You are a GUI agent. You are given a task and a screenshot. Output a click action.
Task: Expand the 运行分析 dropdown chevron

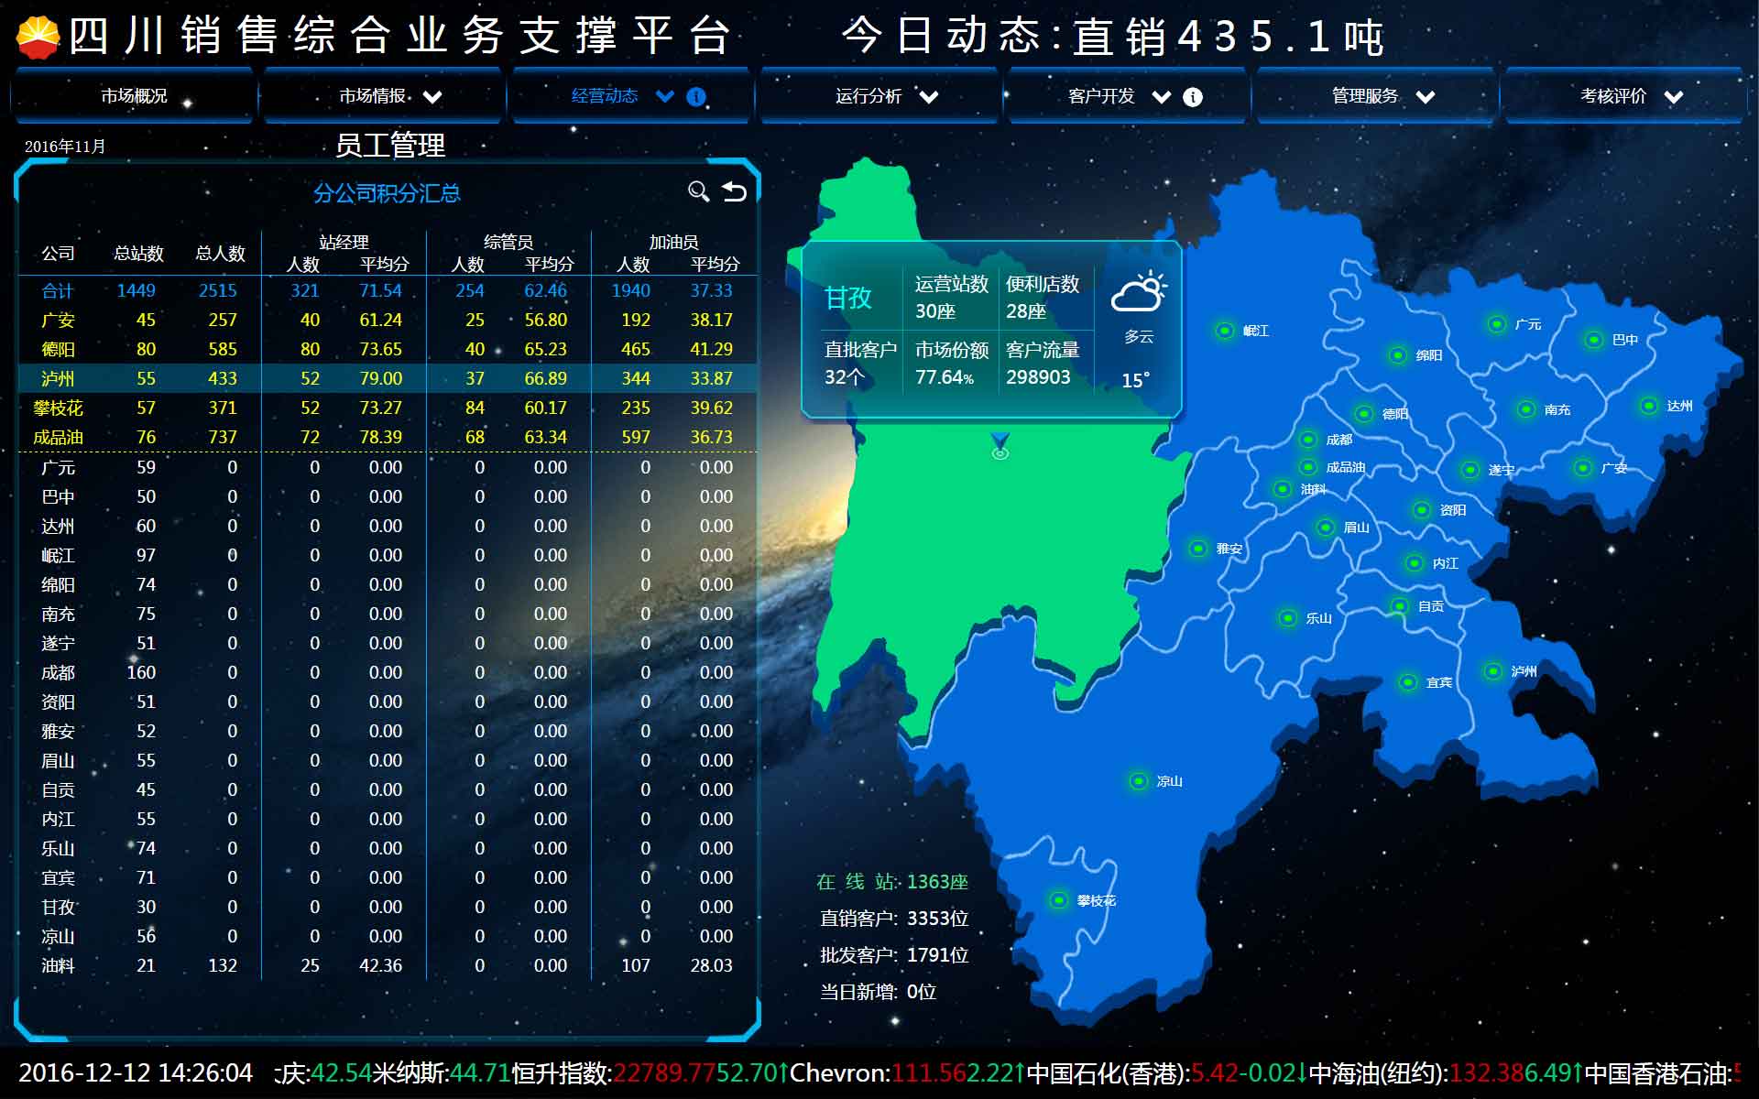(929, 97)
